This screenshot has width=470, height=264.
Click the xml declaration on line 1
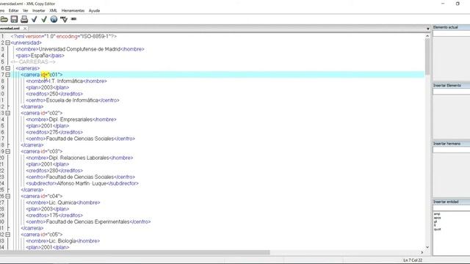(64, 37)
